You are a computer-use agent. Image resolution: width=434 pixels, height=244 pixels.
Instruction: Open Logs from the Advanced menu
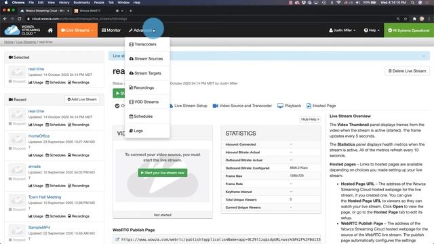[x=147, y=131]
